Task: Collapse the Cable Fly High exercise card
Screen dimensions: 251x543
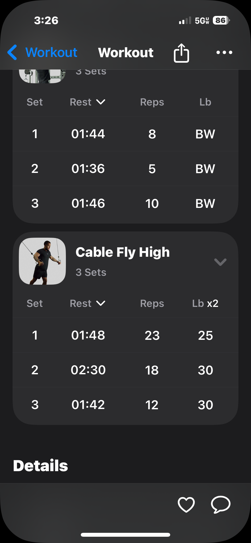Action: click(220, 262)
